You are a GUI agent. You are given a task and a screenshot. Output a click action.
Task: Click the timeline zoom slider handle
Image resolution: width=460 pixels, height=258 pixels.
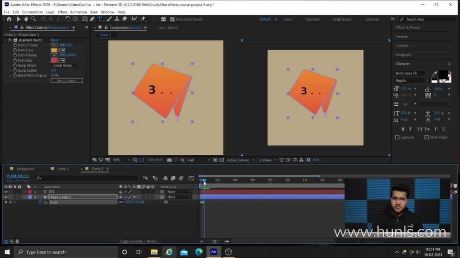[215, 241]
